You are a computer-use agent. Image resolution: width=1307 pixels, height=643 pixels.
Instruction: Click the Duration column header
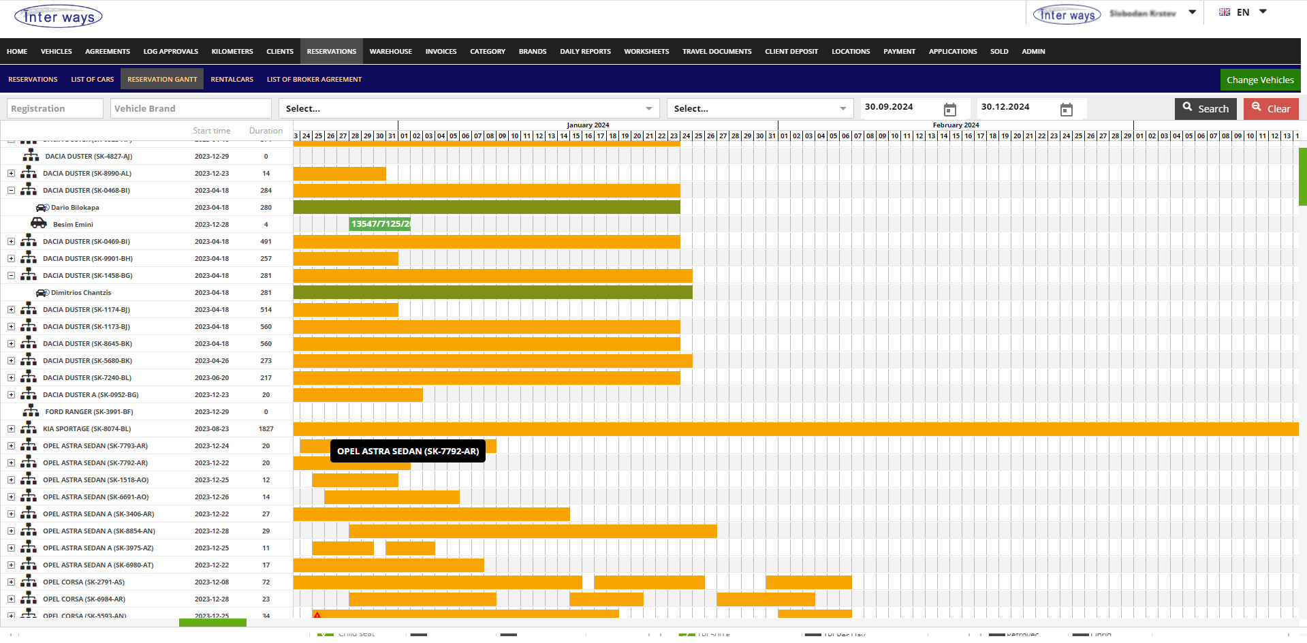266,131
